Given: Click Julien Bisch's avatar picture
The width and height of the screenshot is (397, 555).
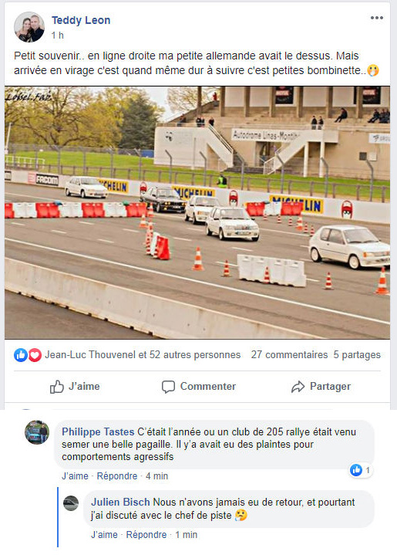Looking at the screenshot, I should click(x=71, y=503).
